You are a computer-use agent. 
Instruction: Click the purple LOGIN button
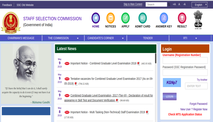click(x=170, y=96)
